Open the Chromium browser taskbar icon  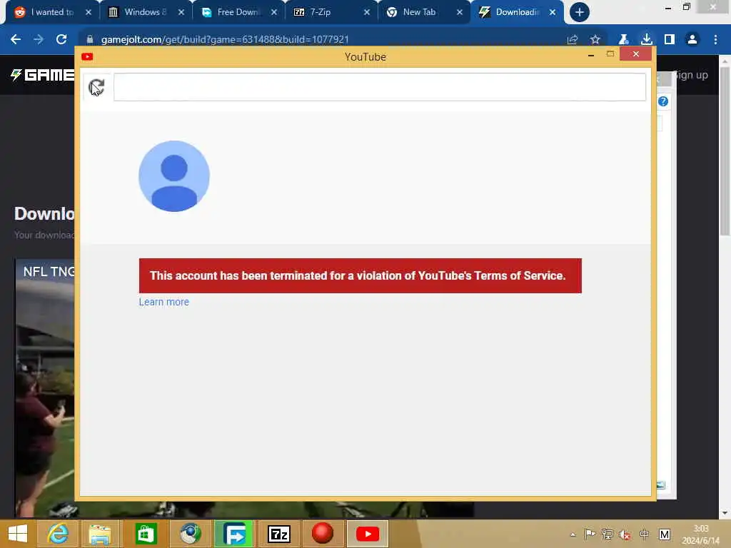190,534
